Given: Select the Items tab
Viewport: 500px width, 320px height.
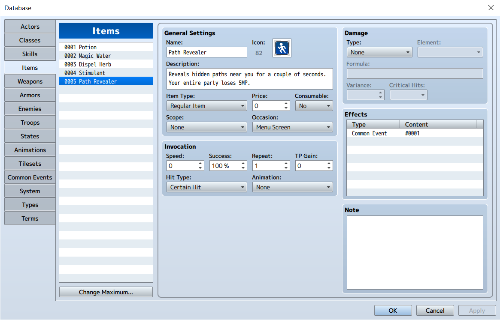Looking at the screenshot, I should point(30,68).
